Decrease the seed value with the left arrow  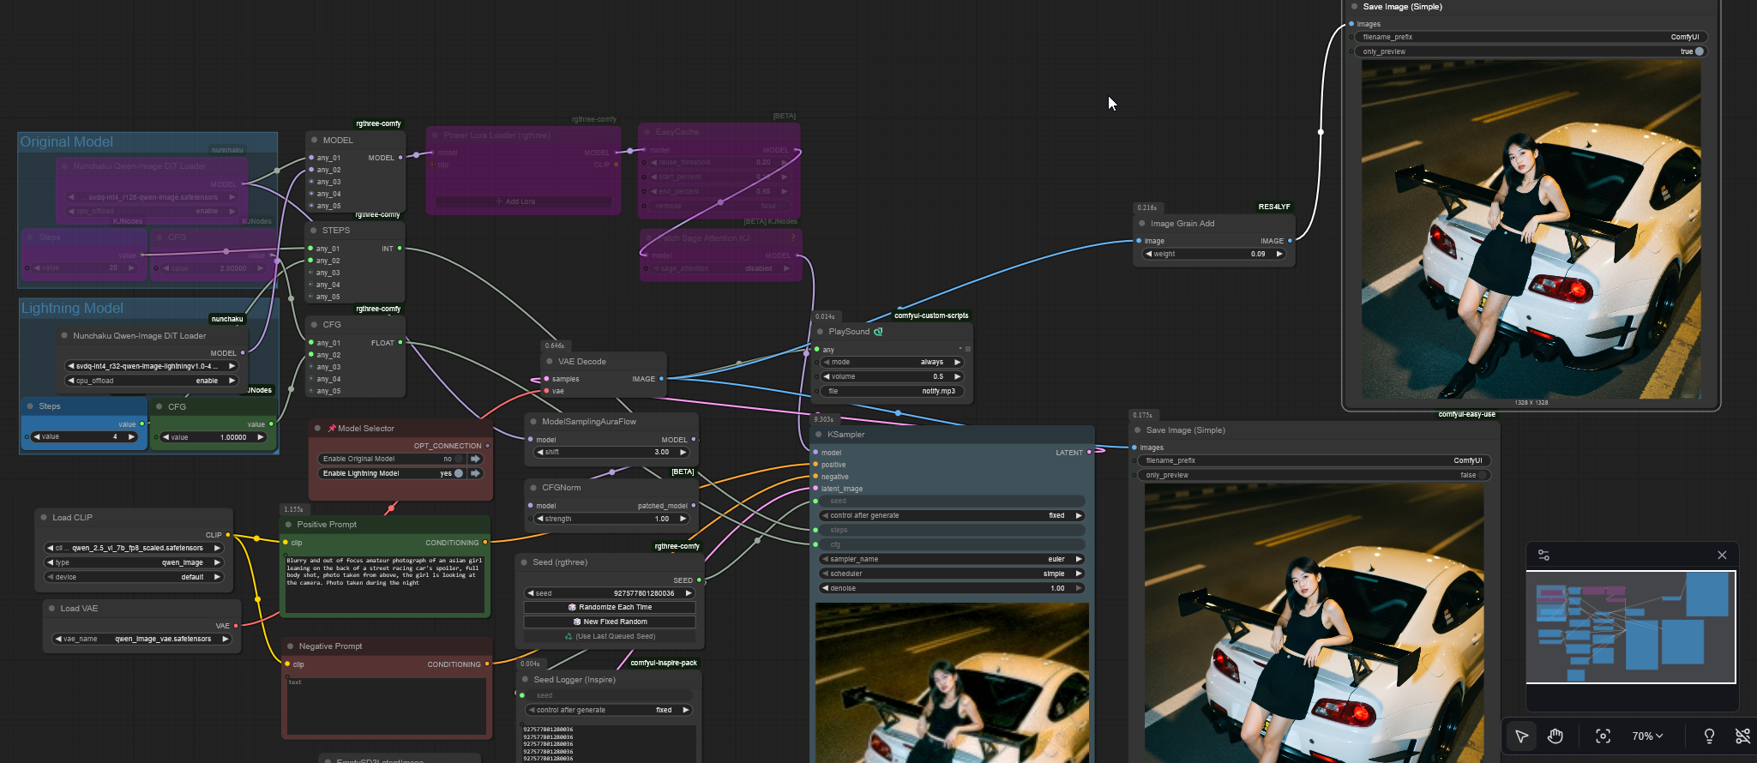531,593
